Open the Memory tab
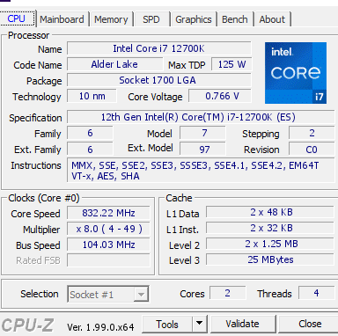Viewport: 338px width, 336px height. (111, 19)
